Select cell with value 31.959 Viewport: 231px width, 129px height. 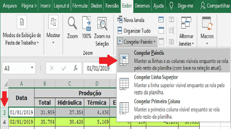45,112
